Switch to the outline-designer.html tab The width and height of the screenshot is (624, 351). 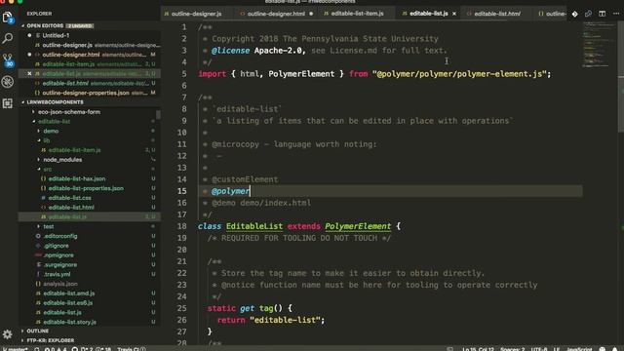coord(276,14)
